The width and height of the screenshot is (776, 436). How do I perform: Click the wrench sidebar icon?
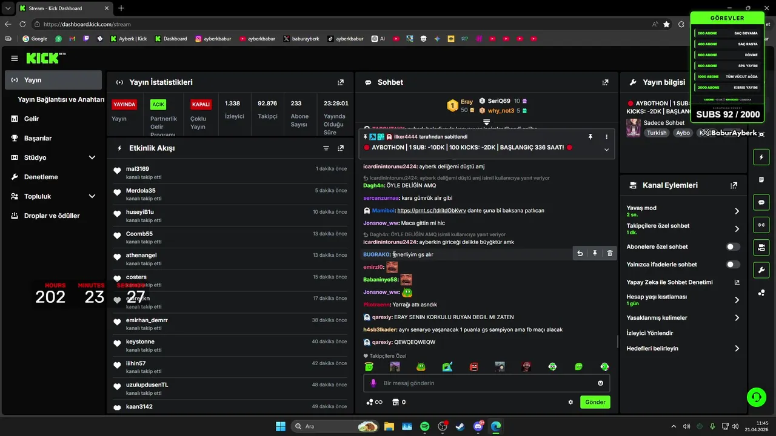coord(761,269)
